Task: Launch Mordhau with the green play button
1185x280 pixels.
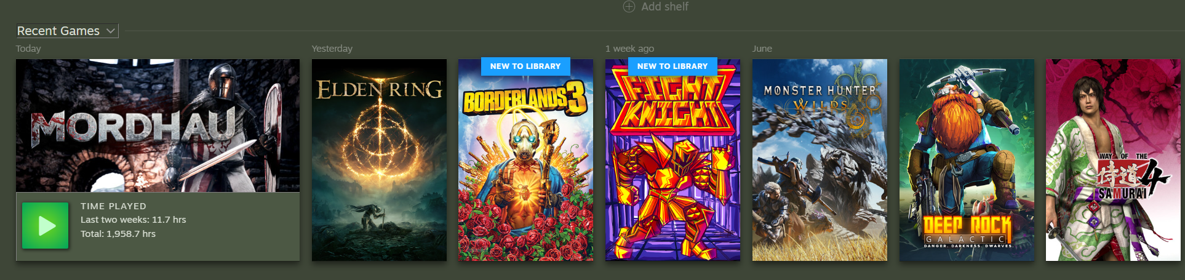Action: [45, 226]
